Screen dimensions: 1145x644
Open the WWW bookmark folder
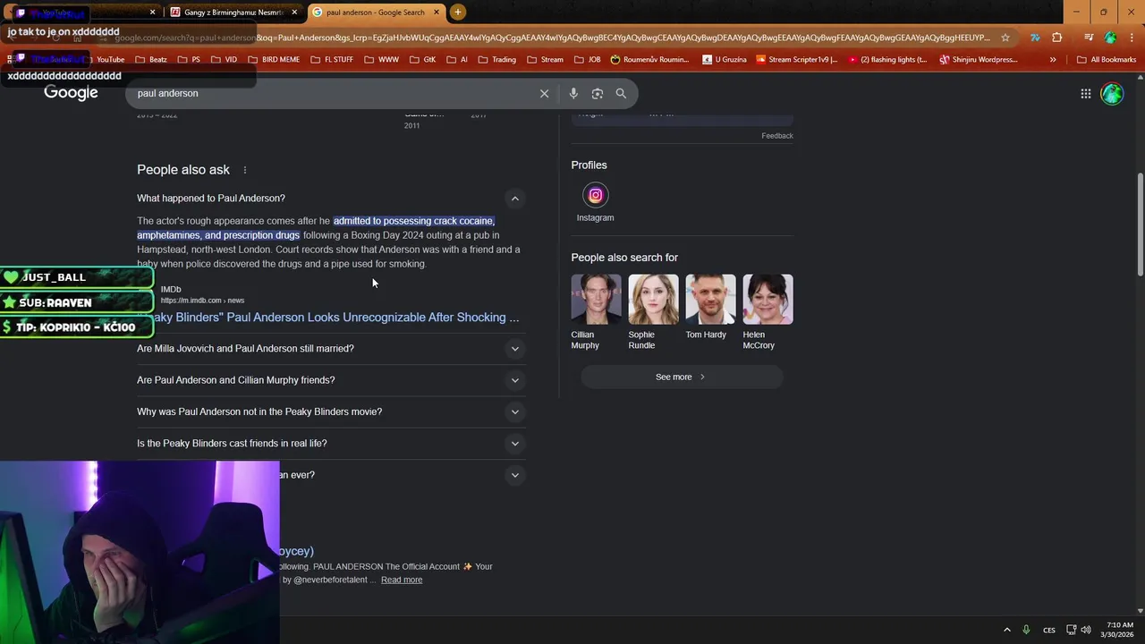pyautogui.click(x=382, y=60)
